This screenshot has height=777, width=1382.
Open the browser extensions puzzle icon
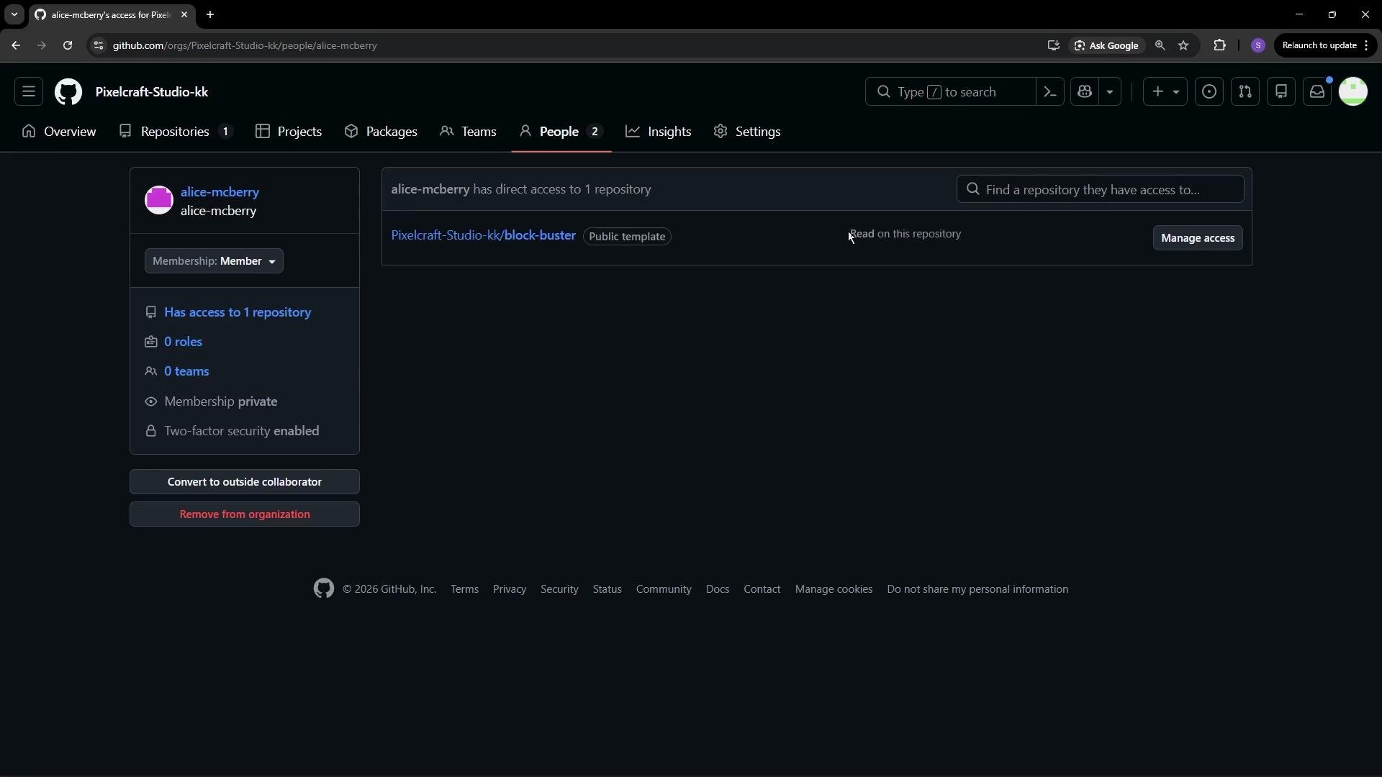(1219, 45)
